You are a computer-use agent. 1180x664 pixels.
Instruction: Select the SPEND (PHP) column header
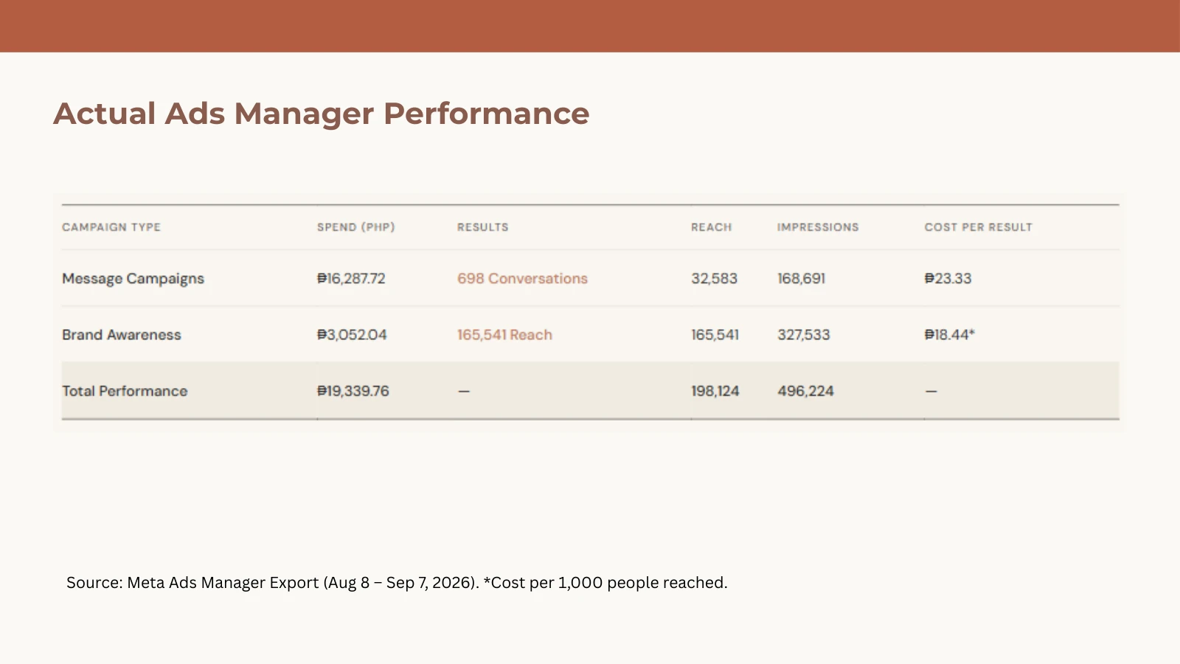click(356, 227)
